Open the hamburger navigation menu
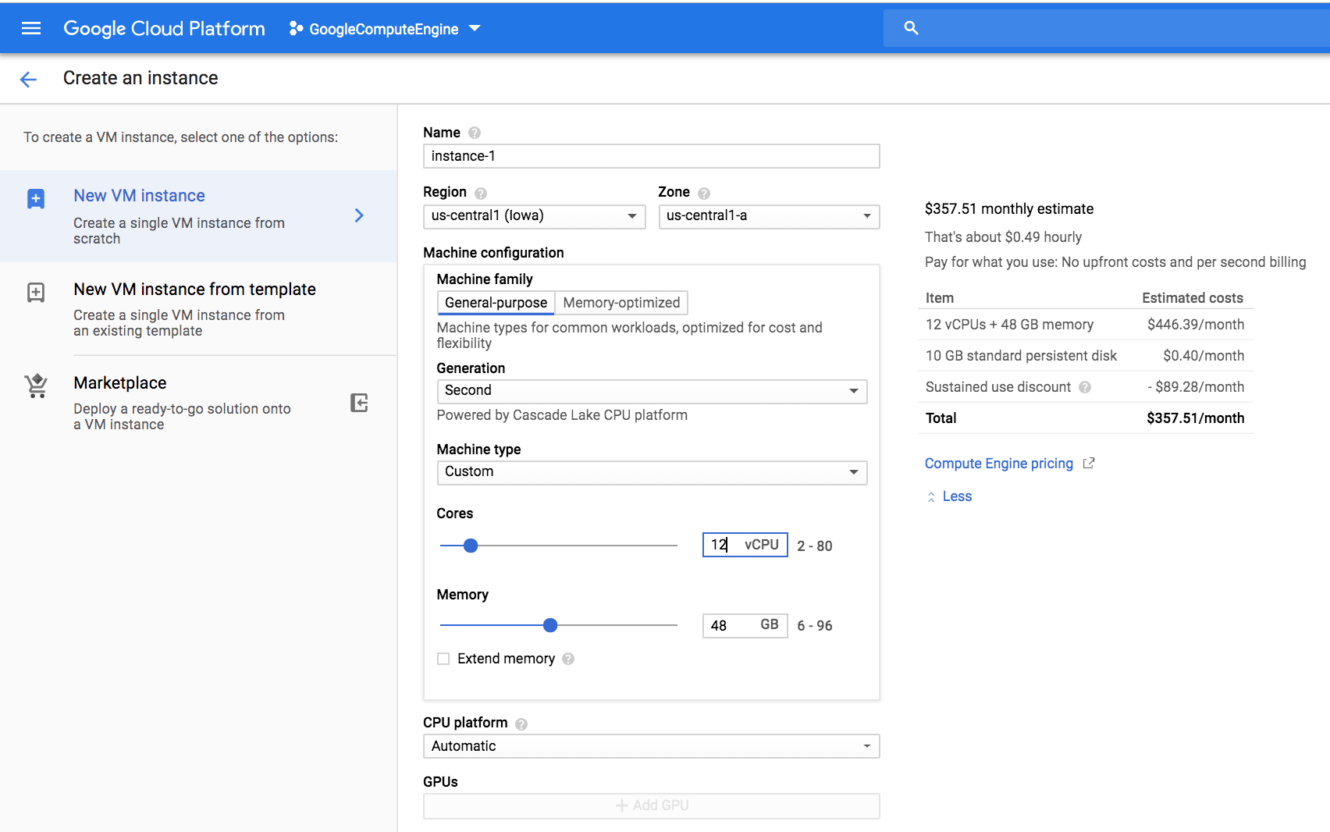This screenshot has width=1330, height=832. pos(31,29)
